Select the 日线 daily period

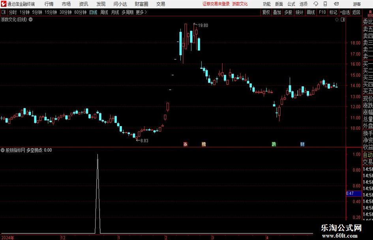point(93,12)
